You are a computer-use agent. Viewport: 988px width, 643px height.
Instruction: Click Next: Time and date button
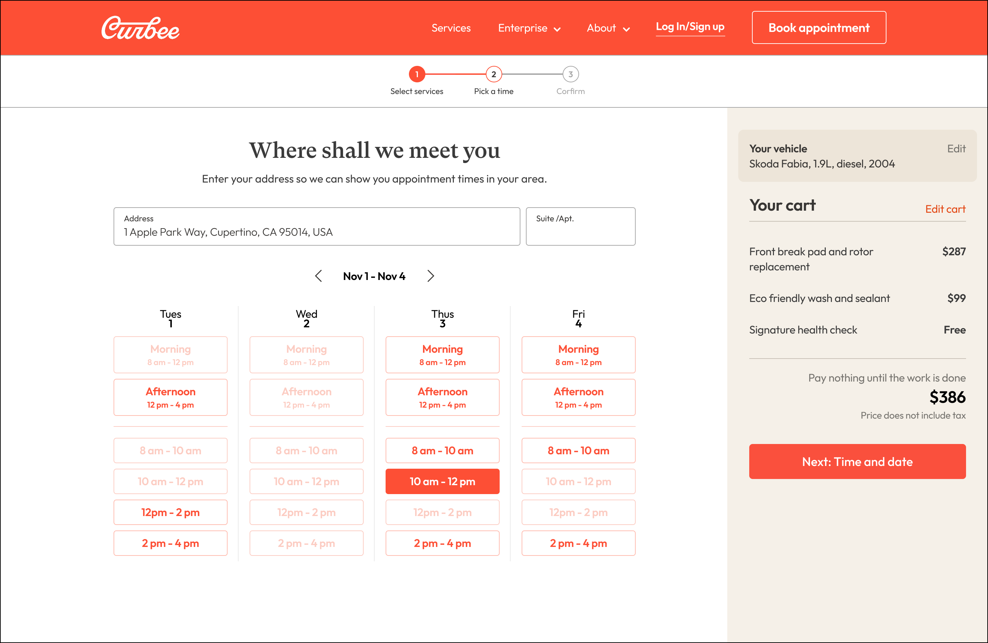pos(857,461)
